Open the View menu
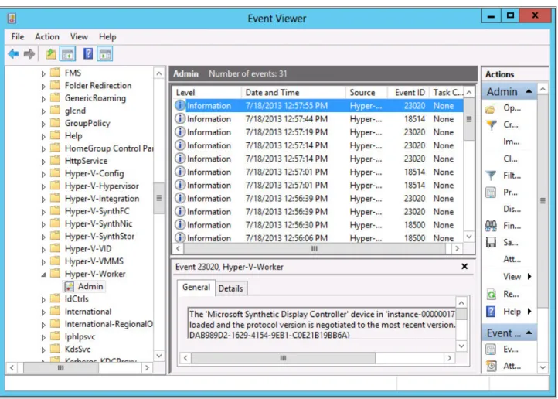Image resolution: width=558 pixels, height=399 pixels. (x=79, y=36)
